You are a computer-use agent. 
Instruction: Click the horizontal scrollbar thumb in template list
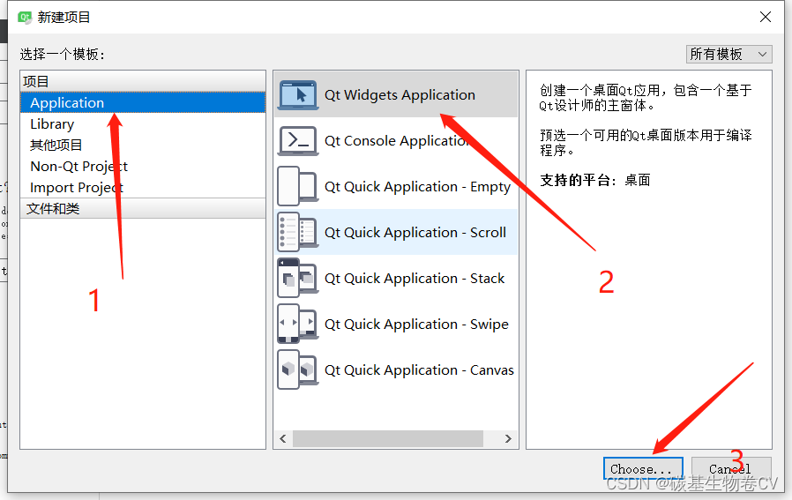click(388, 438)
